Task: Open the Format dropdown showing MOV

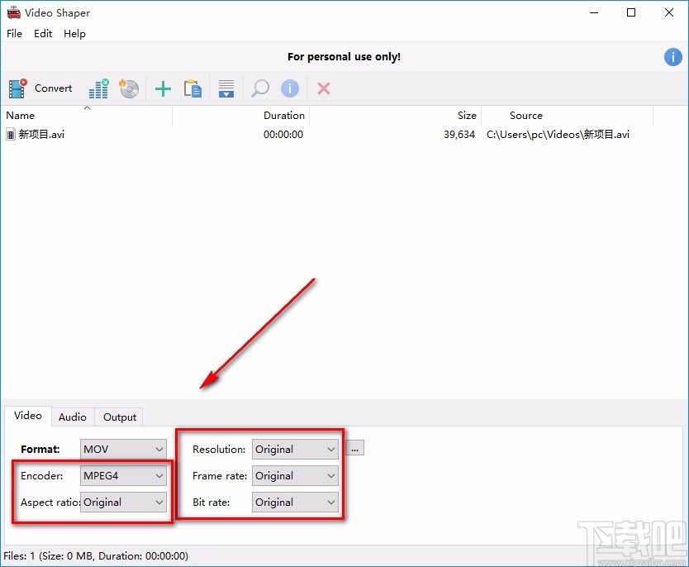Action: pos(123,449)
